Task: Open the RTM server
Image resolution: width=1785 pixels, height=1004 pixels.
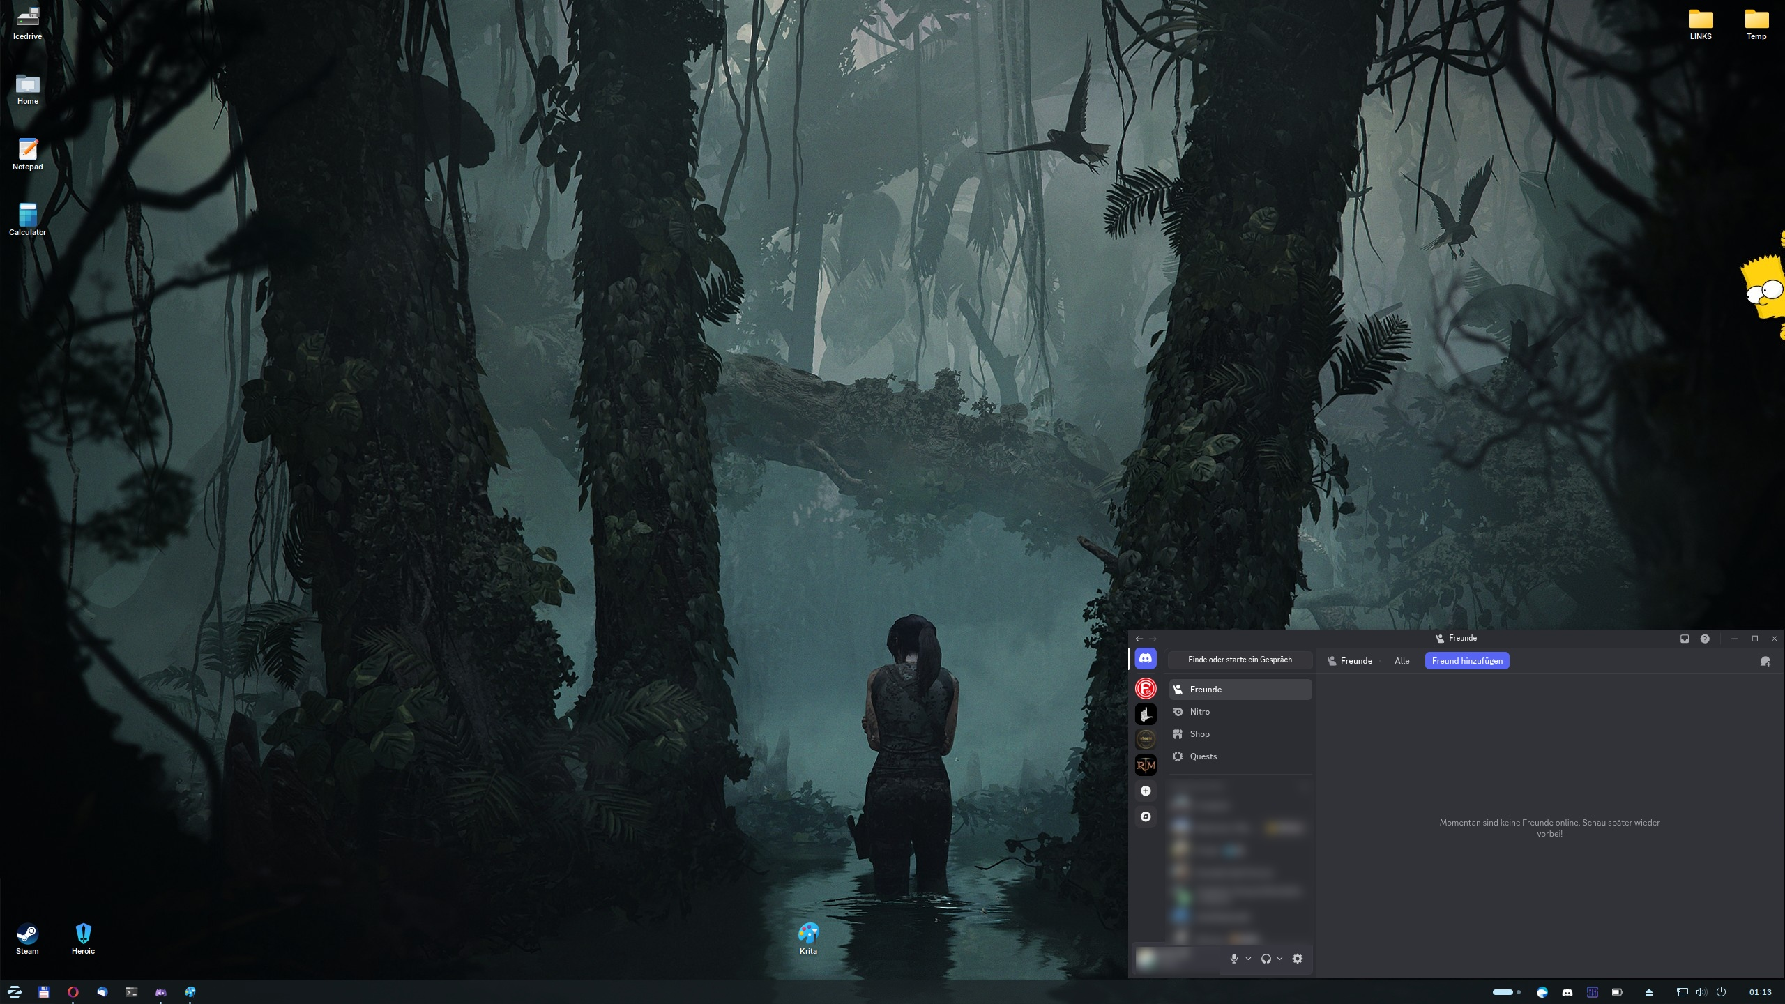Action: [1146, 765]
